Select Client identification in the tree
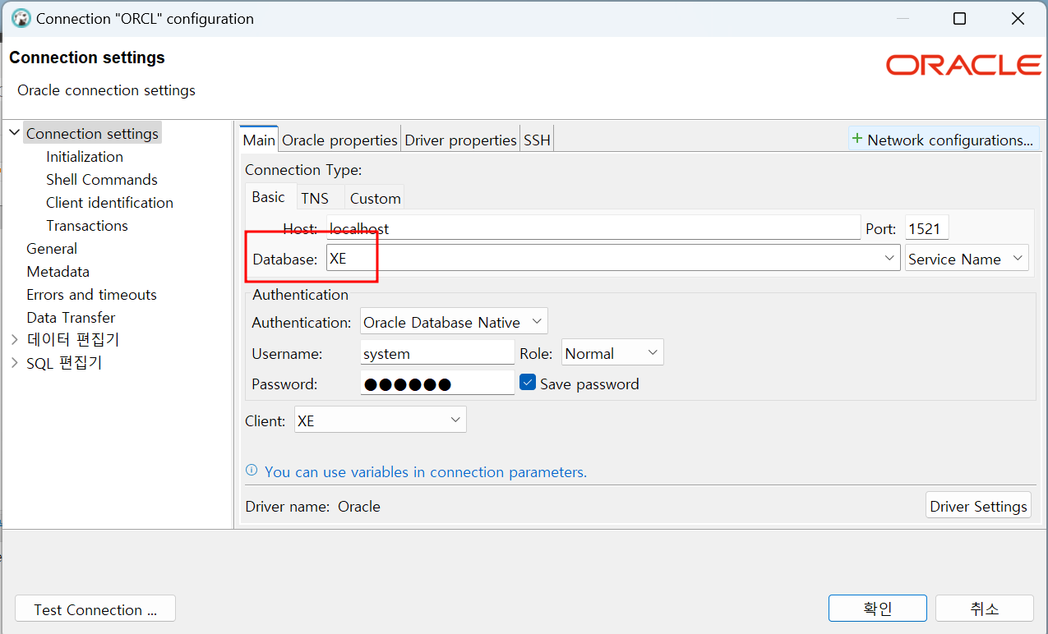The height and width of the screenshot is (634, 1048). tap(110, 202)
